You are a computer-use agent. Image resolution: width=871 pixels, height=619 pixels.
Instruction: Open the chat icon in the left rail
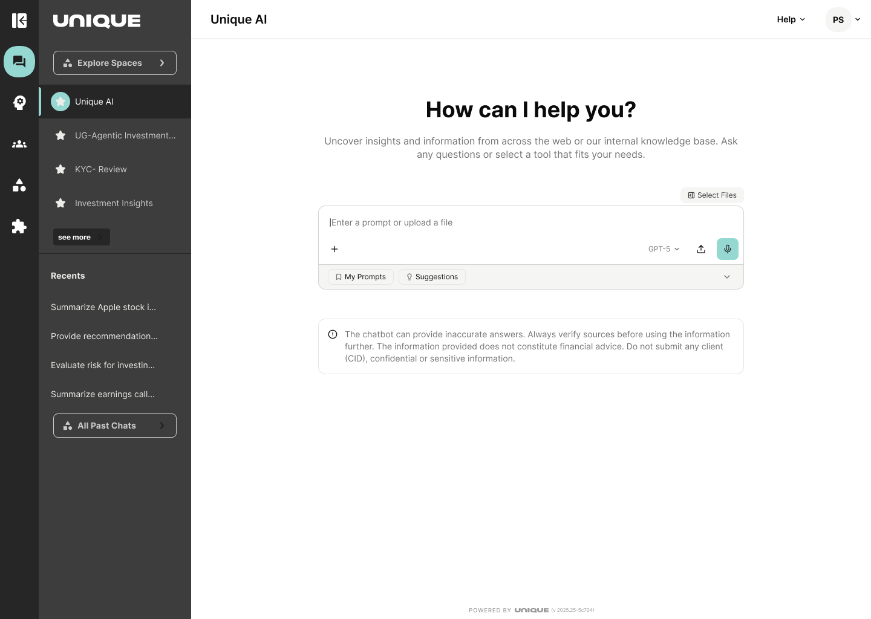click(x=19, y=62)
